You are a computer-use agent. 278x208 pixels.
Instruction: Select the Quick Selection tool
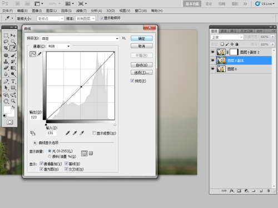pos(13,42)
